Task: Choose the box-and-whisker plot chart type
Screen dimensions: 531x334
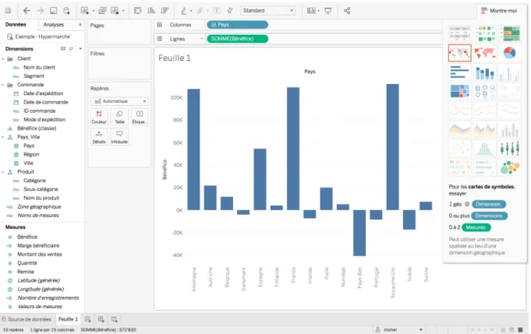Action: [x=510, y=149]
